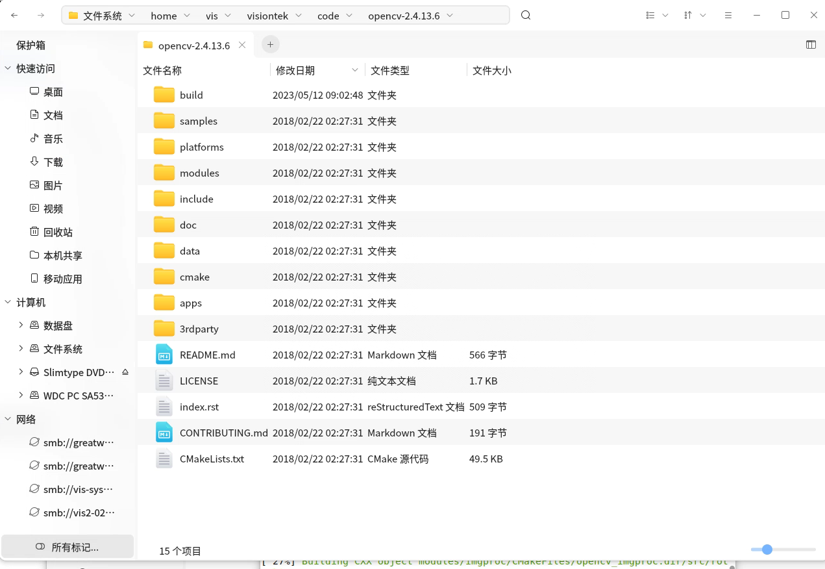Toggle the split view panel icon
Viewport: 825px width, 569px height.
pyautogui.click(x=811, y=44)
